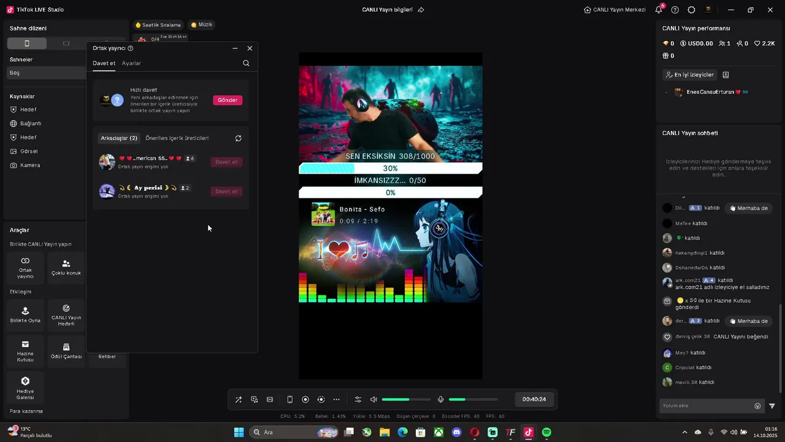Image resolution: width=785 pixels, height=442 pixels.
Task: Open the Saatlik Sıralama chip
Action: (158, 25)
